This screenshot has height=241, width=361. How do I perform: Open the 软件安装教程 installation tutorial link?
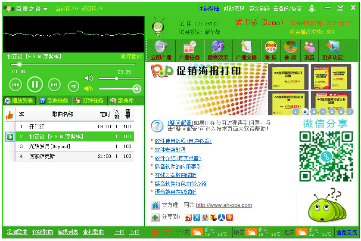(170, 149)
